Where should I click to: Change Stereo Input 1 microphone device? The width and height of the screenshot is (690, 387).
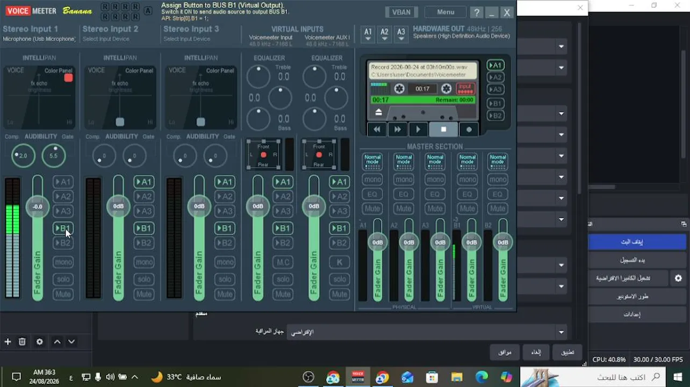[x=39, y=39]
